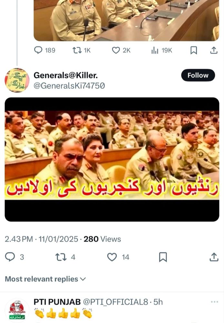Reply to the main tweet with 3 comments
This screenshot has height=323, width=224.
[x=15, y=257]
